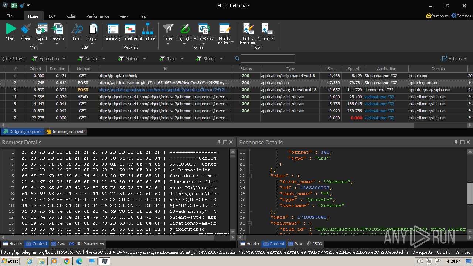Viewport: 473px width, 266px height.
Task: Show the request Raw tab
Action: pos(58,244)
